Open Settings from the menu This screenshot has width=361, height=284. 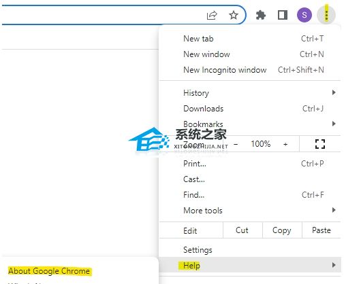(249, 250)
